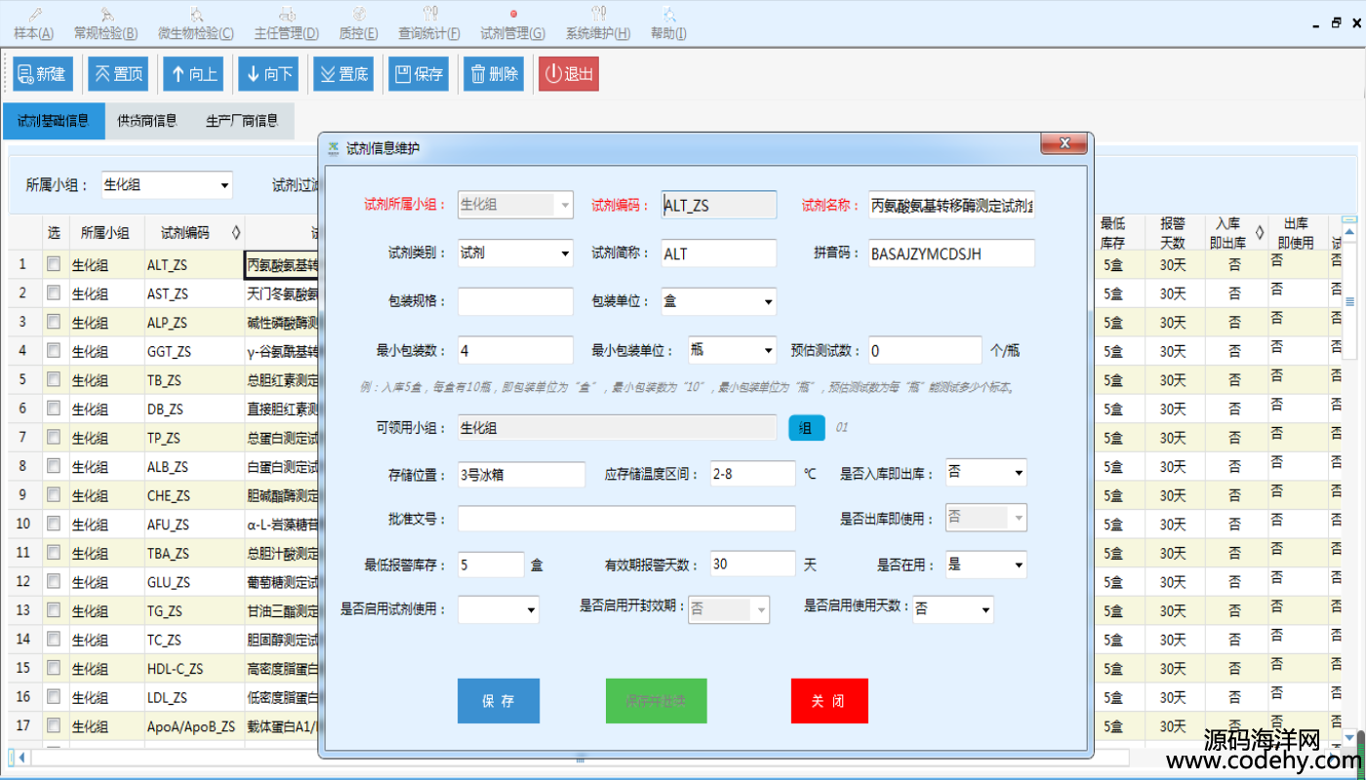Click the 拼音码 input field
Image resolution: width=1366 pixels, height=780 pixels.
[x=950, y=253]
